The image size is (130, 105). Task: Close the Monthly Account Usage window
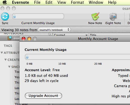[24, 39]
